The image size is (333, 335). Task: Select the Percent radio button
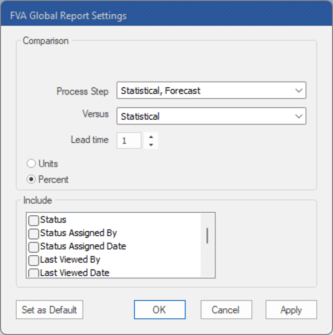click(31, 180)
